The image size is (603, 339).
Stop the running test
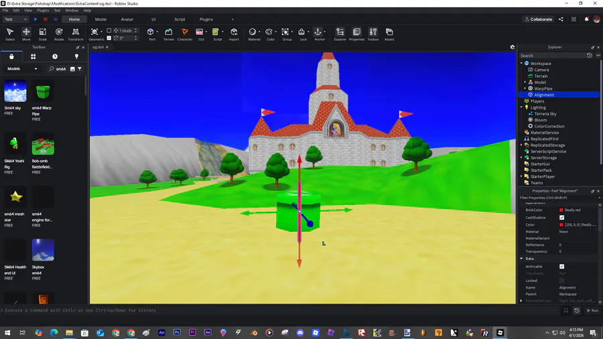(46, 19)
